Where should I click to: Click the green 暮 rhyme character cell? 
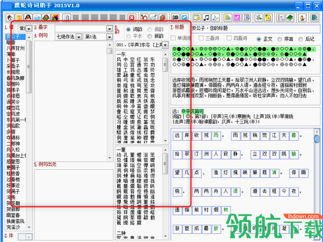(293, 135)
